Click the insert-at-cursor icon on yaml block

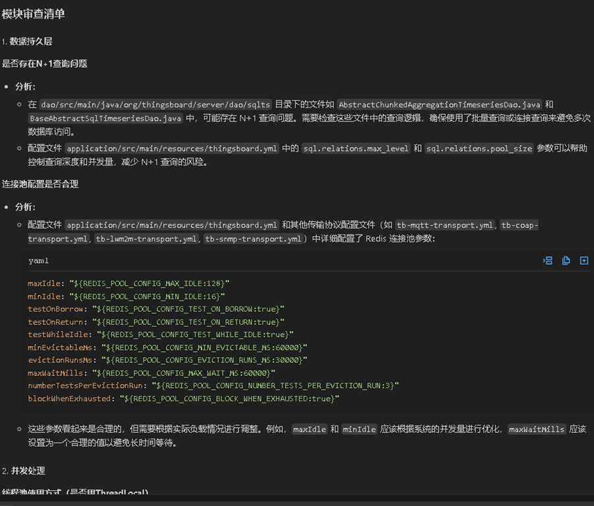(547, 261)
